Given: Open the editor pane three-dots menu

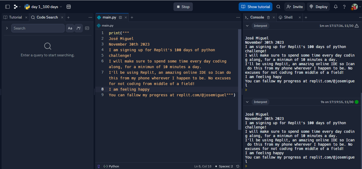Looking at the screenshot, I should [238, 18].
